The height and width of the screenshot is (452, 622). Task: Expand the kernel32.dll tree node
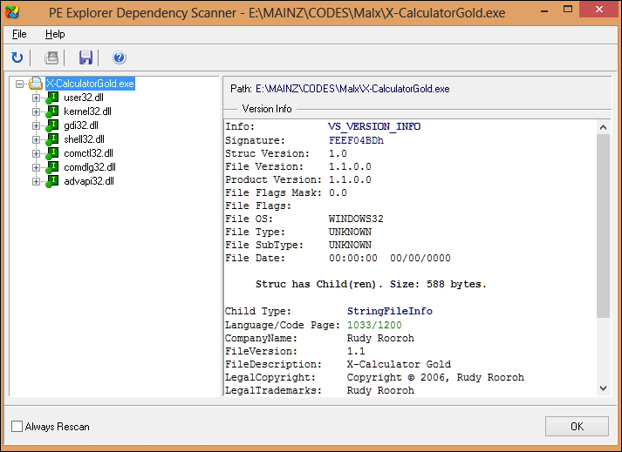36,111
